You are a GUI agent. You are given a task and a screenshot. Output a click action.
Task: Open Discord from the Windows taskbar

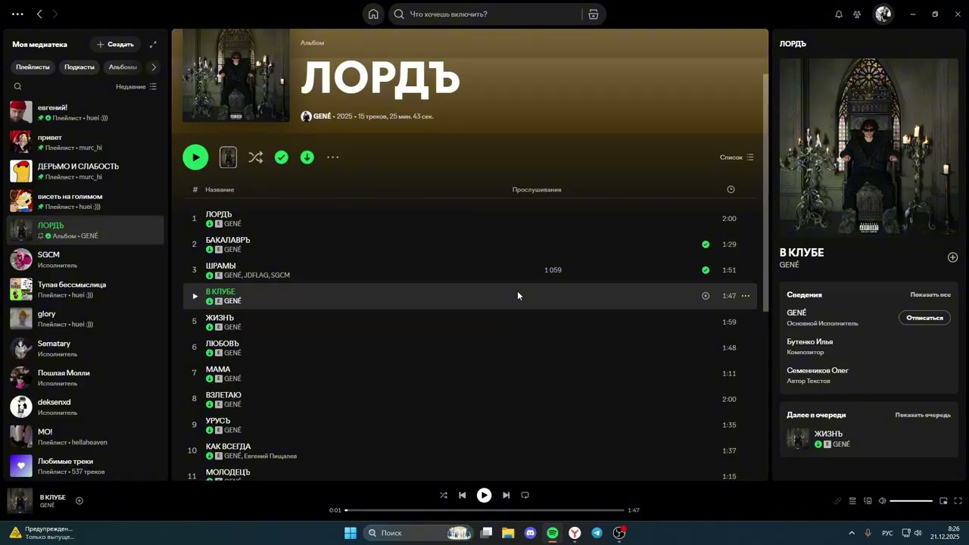[530, 533]
